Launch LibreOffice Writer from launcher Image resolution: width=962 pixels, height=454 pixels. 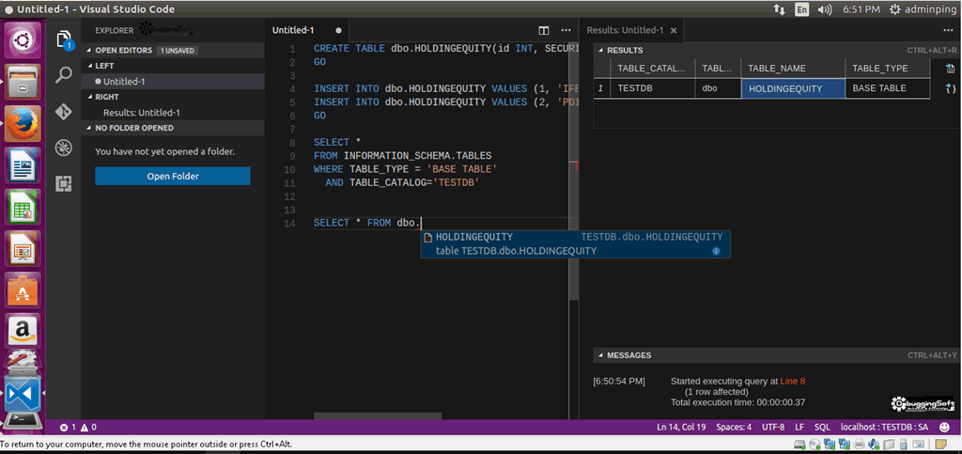point(23,165)
